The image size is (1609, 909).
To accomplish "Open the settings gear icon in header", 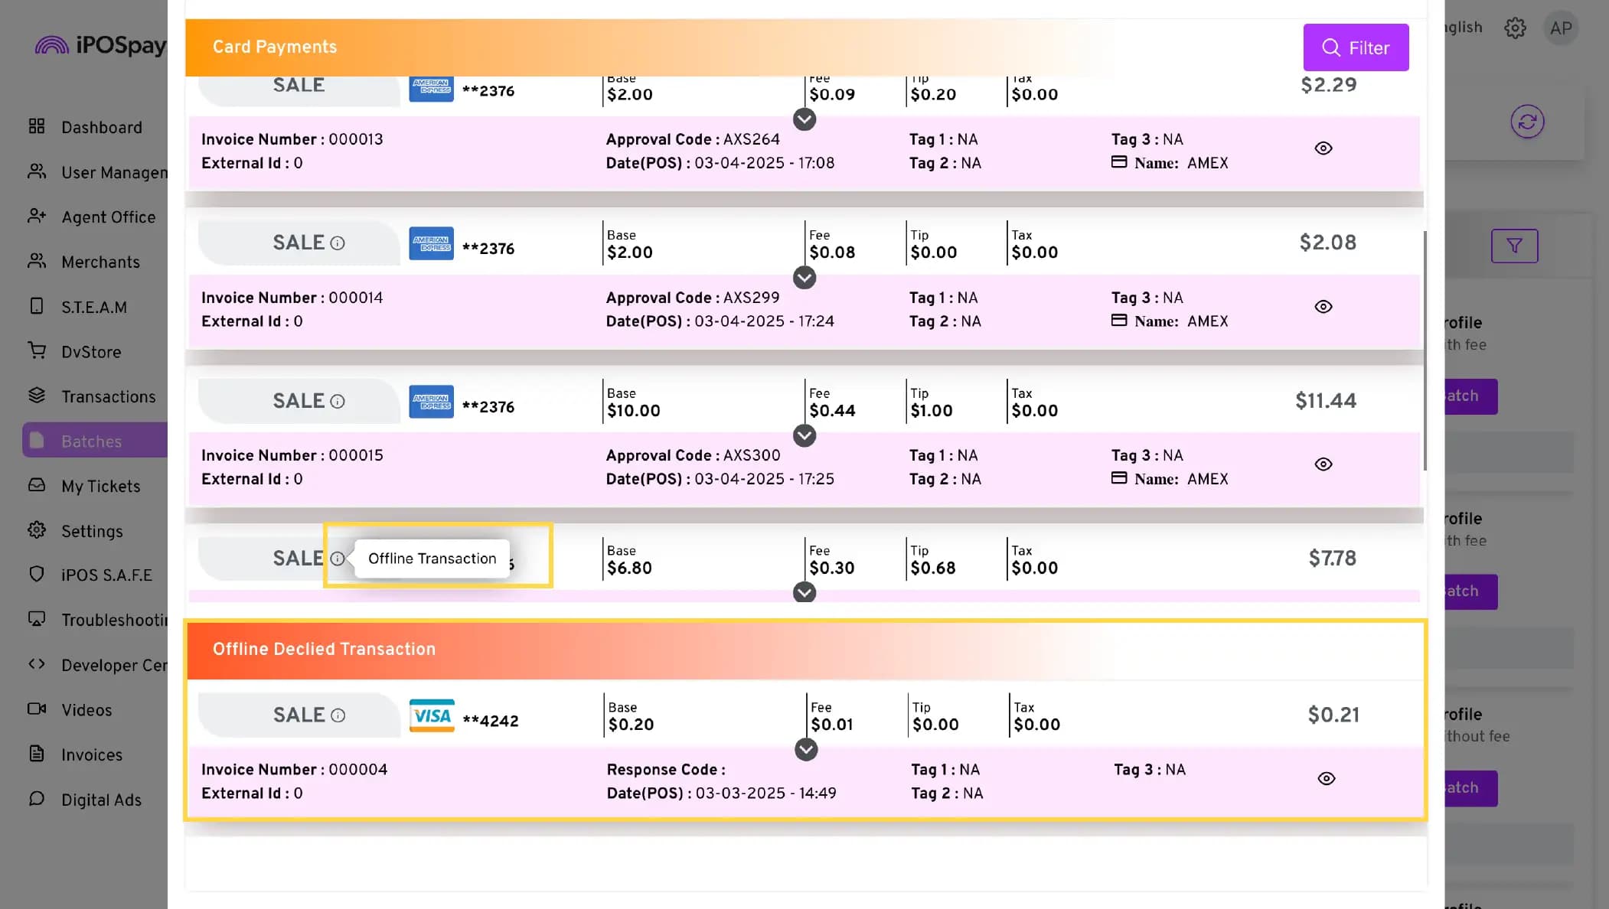I will (x=1515, y=28).
